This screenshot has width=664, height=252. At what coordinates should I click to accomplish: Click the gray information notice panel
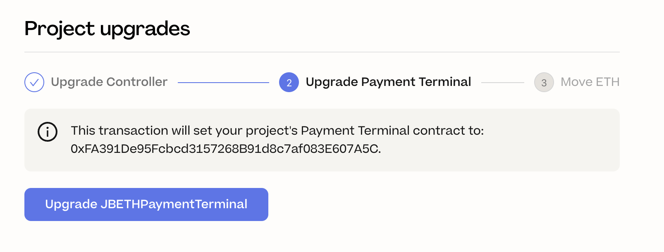click(322, 140)
